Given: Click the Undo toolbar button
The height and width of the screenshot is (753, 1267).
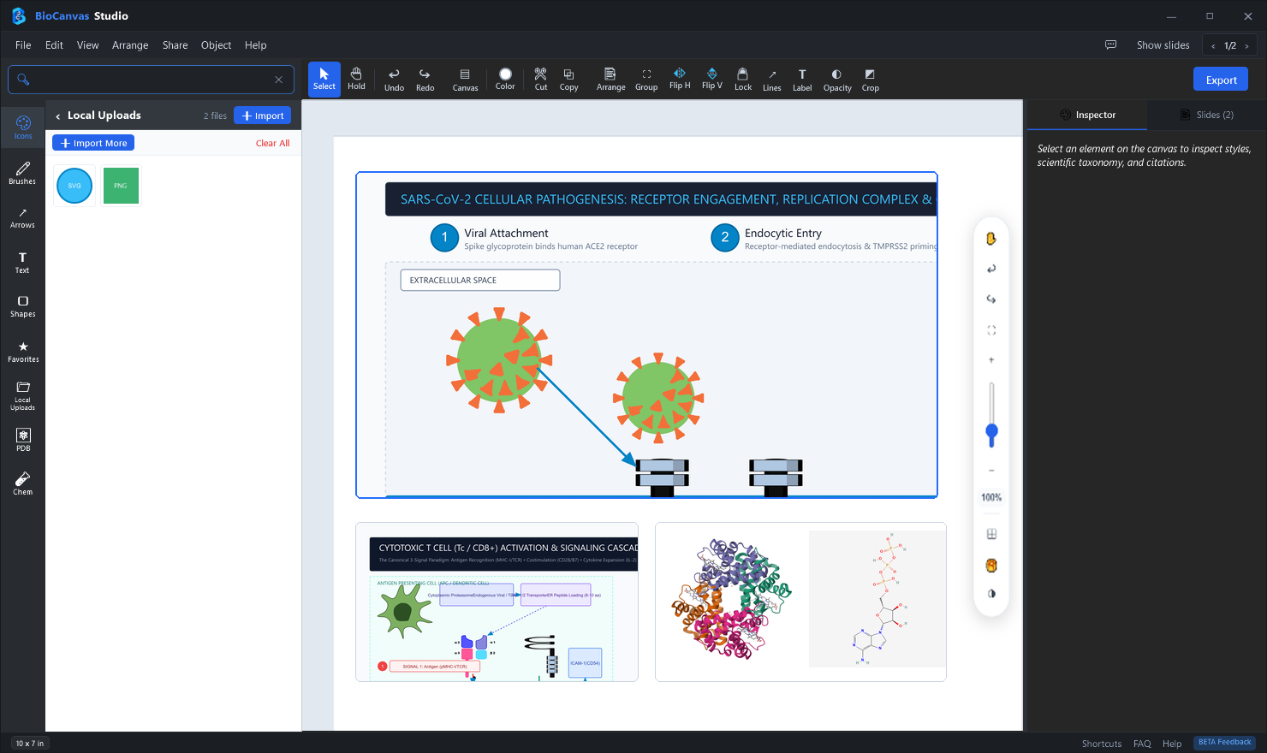Looking at the screenshot, I should click(x=394, y=79).
